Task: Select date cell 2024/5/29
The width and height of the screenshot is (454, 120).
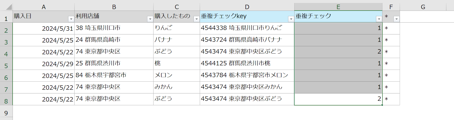Action: tap(44, 64)
